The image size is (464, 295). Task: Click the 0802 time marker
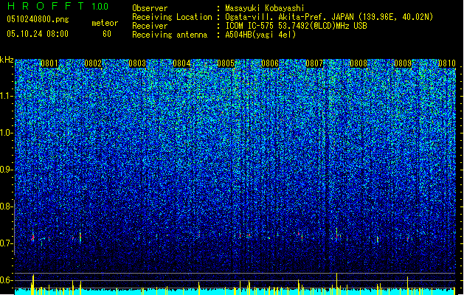pos(93,63)
